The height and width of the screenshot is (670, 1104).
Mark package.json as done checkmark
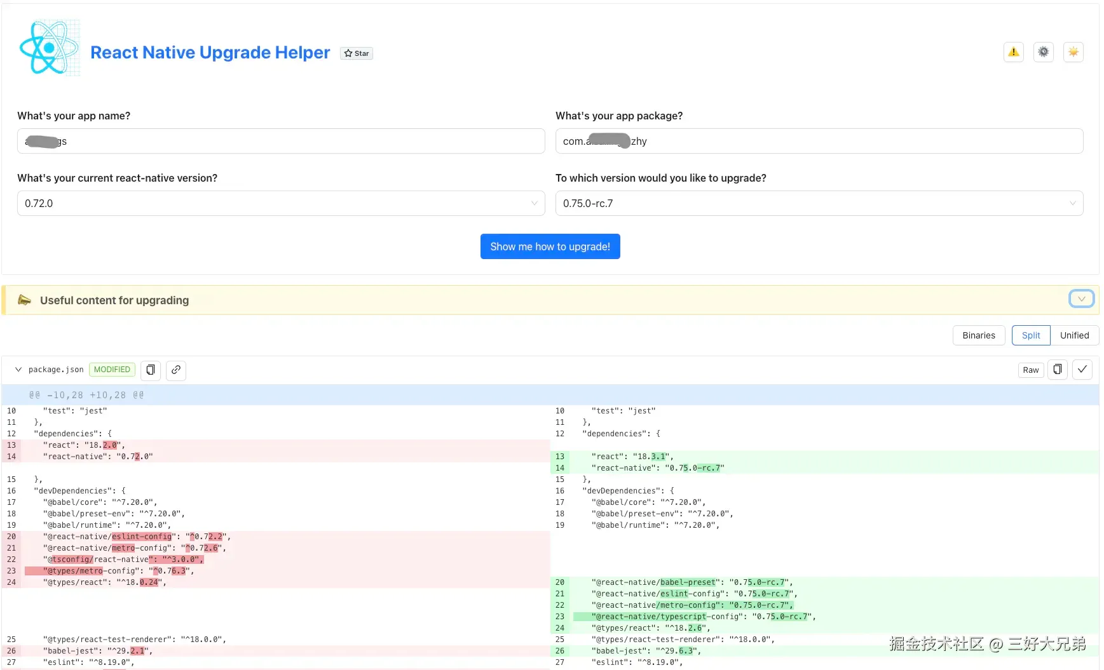point(1082,369)
